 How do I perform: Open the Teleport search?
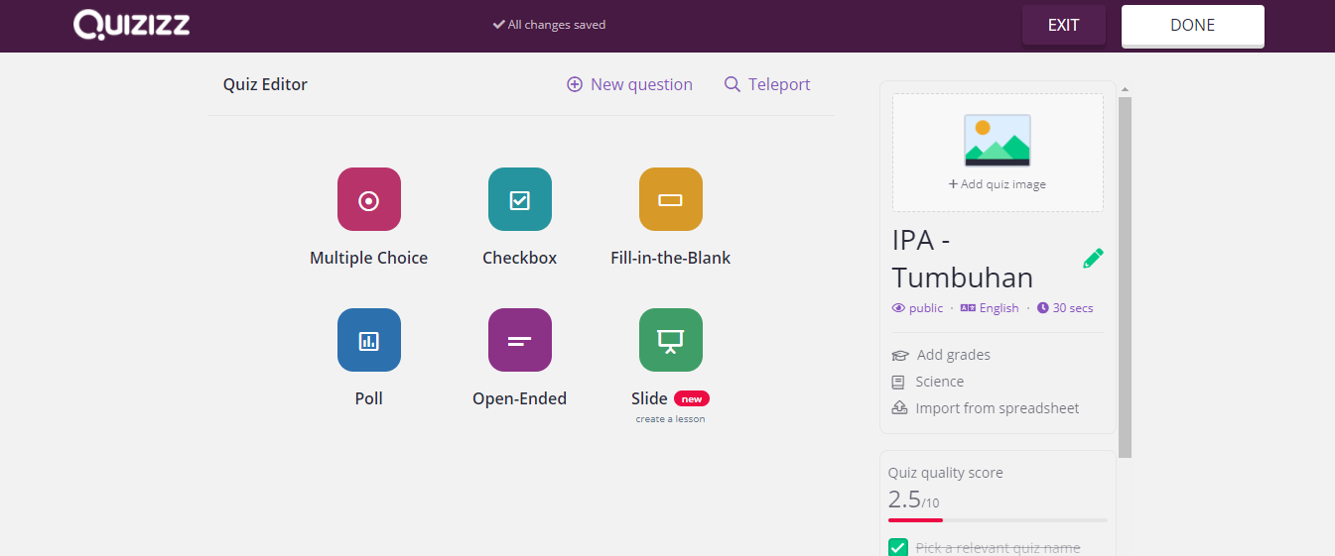click(767, 84)
